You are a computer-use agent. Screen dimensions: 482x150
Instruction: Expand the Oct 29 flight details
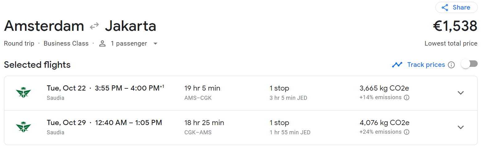[461, 128]
